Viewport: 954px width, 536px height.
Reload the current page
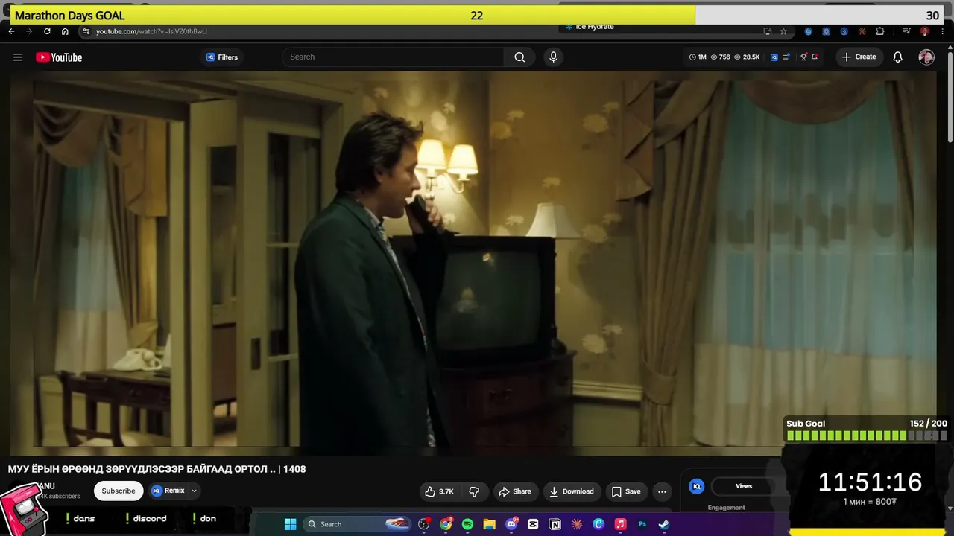pyautogui.click(x=47, y=31)
